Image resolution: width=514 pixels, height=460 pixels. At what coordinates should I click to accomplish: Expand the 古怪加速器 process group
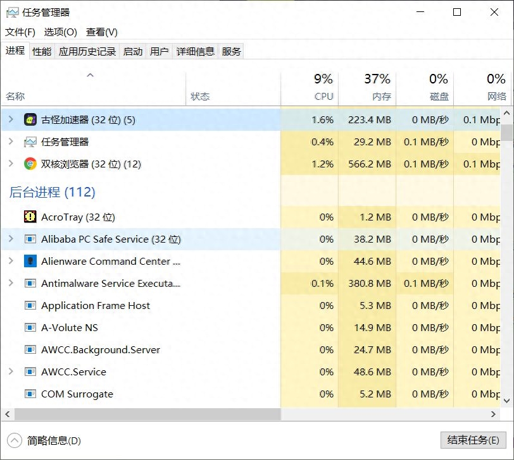click(11, 119)
